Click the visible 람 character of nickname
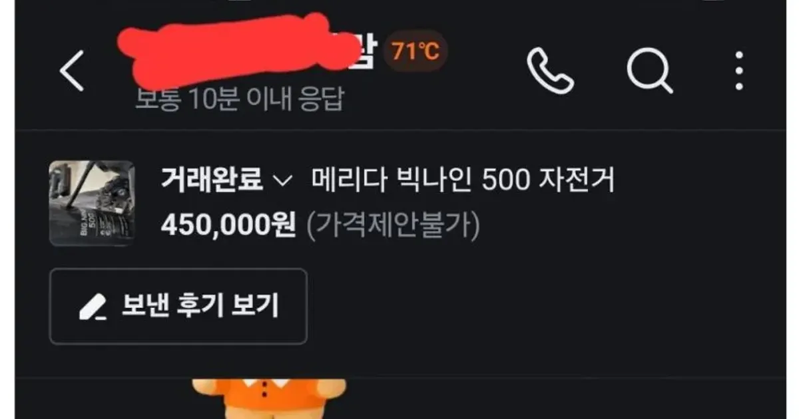Image resolution: width=799 pixels, height=419 pixels. (x=364, y=52)
